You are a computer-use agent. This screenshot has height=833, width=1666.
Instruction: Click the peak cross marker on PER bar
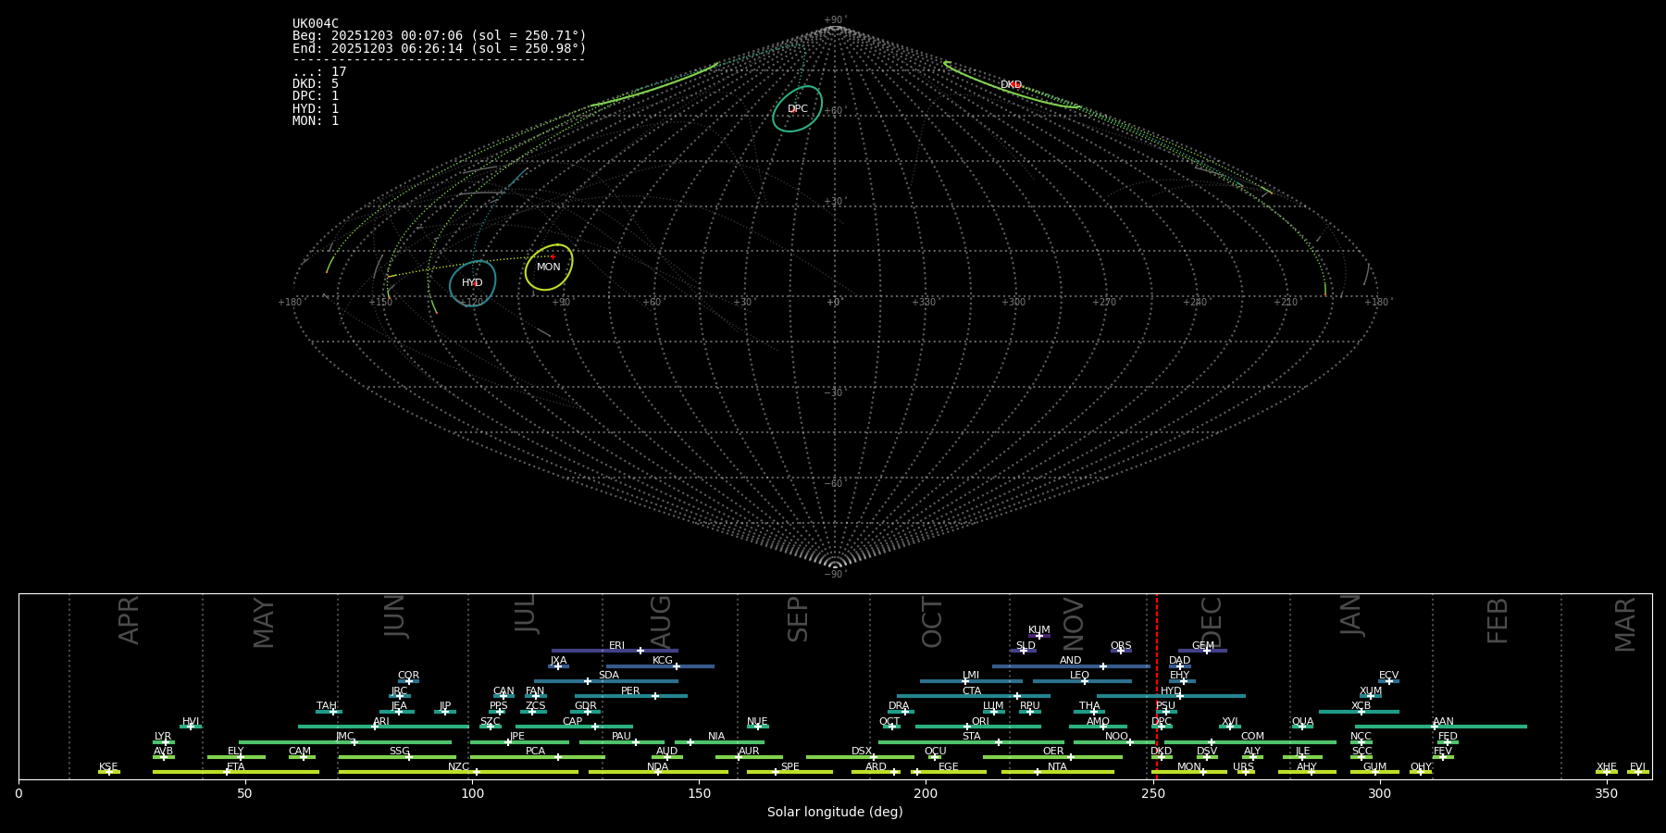pyautogui.click(x=655, y=696)
